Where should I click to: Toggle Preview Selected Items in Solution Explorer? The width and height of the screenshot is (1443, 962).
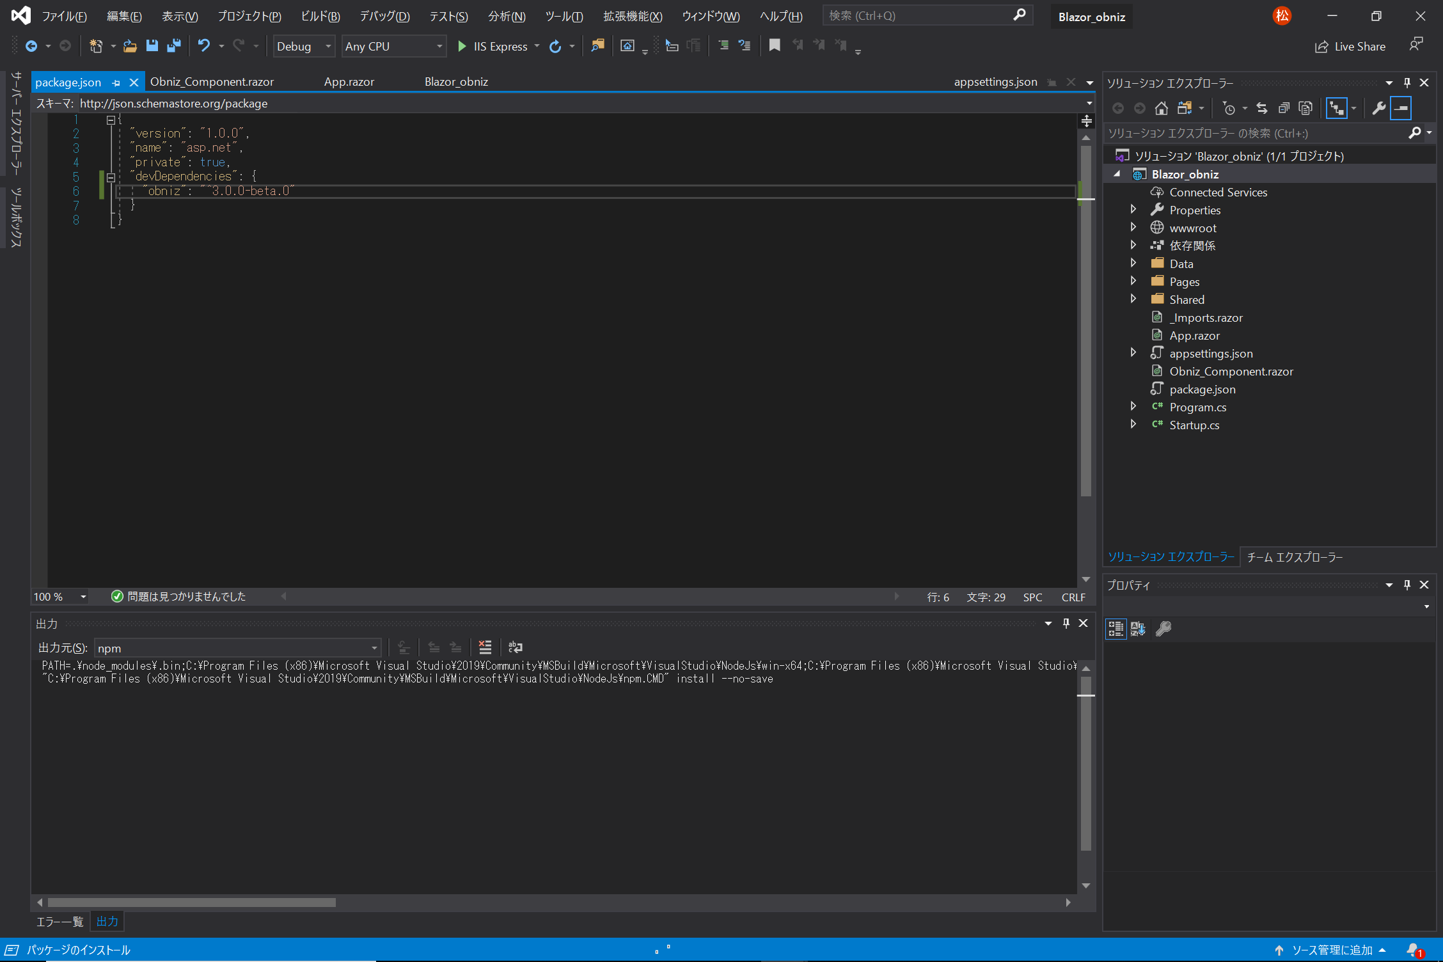tap(1400, 108)
